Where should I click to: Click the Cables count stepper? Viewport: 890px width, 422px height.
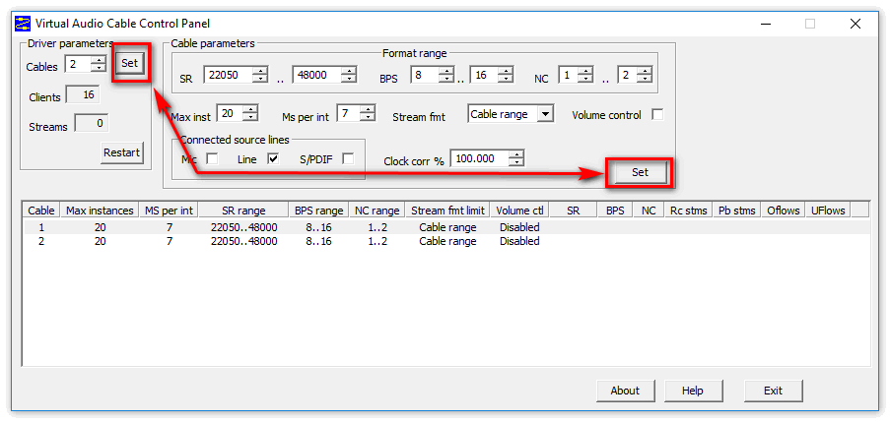click(99, 63)
